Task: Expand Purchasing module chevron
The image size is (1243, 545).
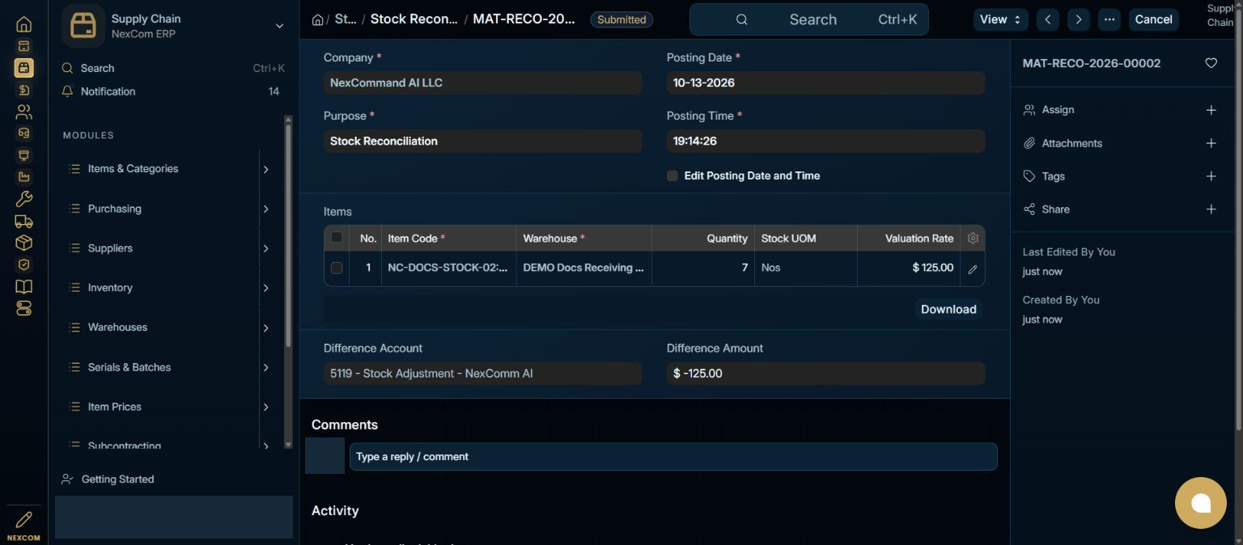Action: [x=265, y=209]
